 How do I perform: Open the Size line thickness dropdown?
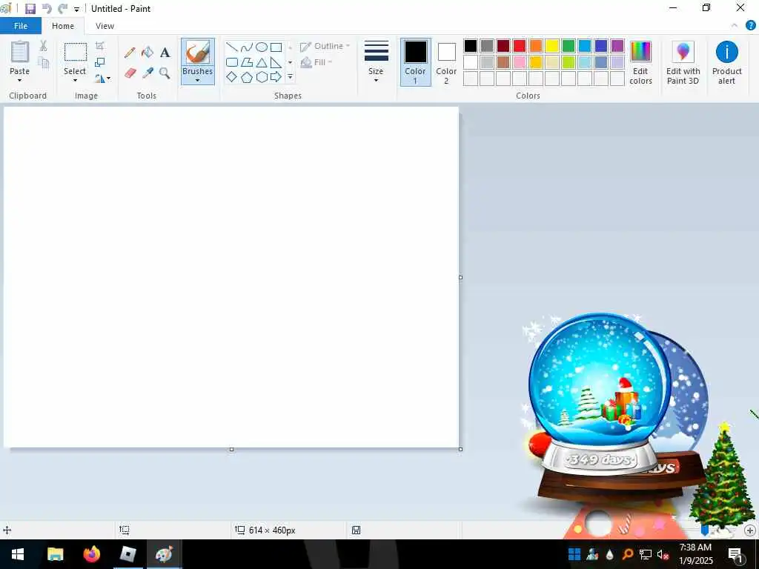coord(376,62)
